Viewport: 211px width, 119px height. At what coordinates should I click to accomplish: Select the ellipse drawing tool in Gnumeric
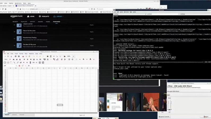(8, 62)
